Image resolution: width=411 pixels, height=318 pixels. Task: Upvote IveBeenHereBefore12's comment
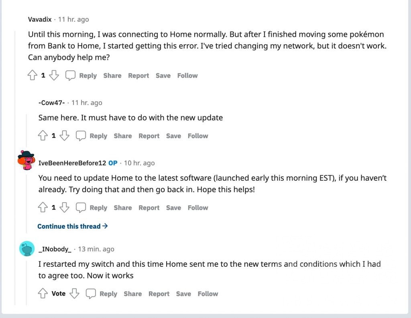(43, 208)
